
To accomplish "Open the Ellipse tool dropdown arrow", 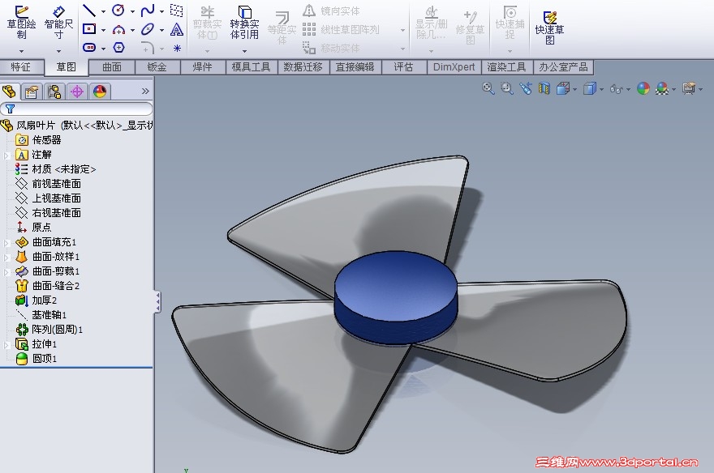I will point(161,31).
